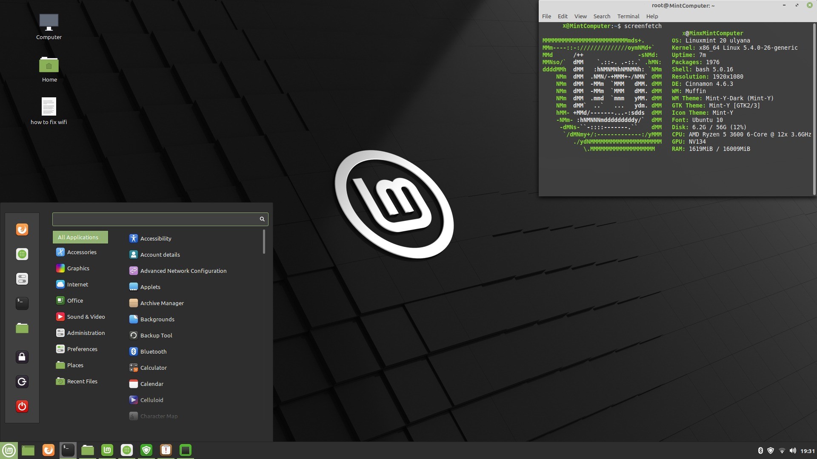The height and width of the screenshot is (459, 817).
Task: Open the Backup Tool application
Action: (155, 335)
